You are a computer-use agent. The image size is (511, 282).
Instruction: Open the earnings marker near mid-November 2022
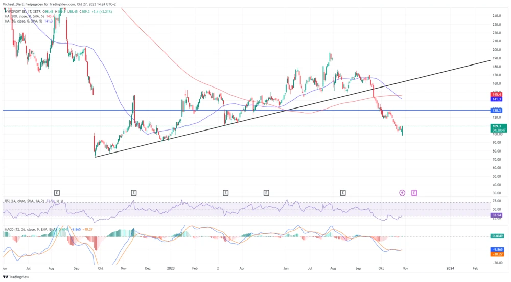(133, 192)
